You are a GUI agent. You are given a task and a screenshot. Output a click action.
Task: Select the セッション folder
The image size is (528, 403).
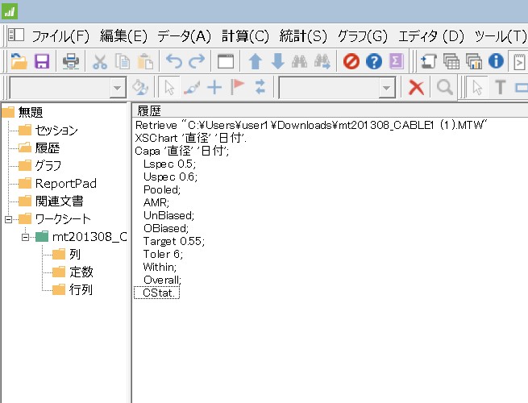[56, 130]
